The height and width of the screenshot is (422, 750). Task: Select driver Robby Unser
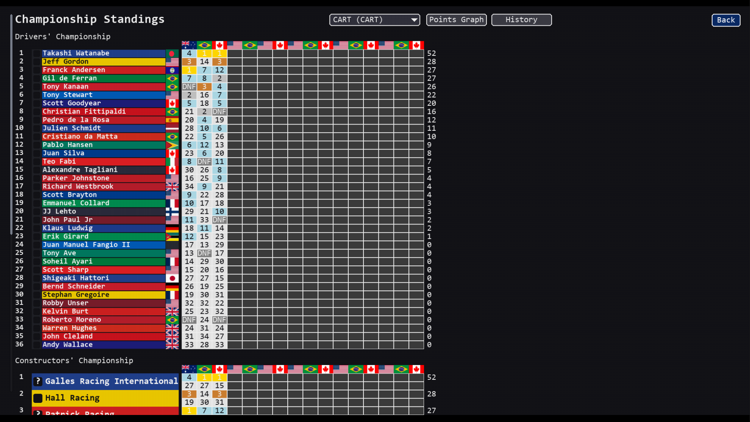[104, 303]
